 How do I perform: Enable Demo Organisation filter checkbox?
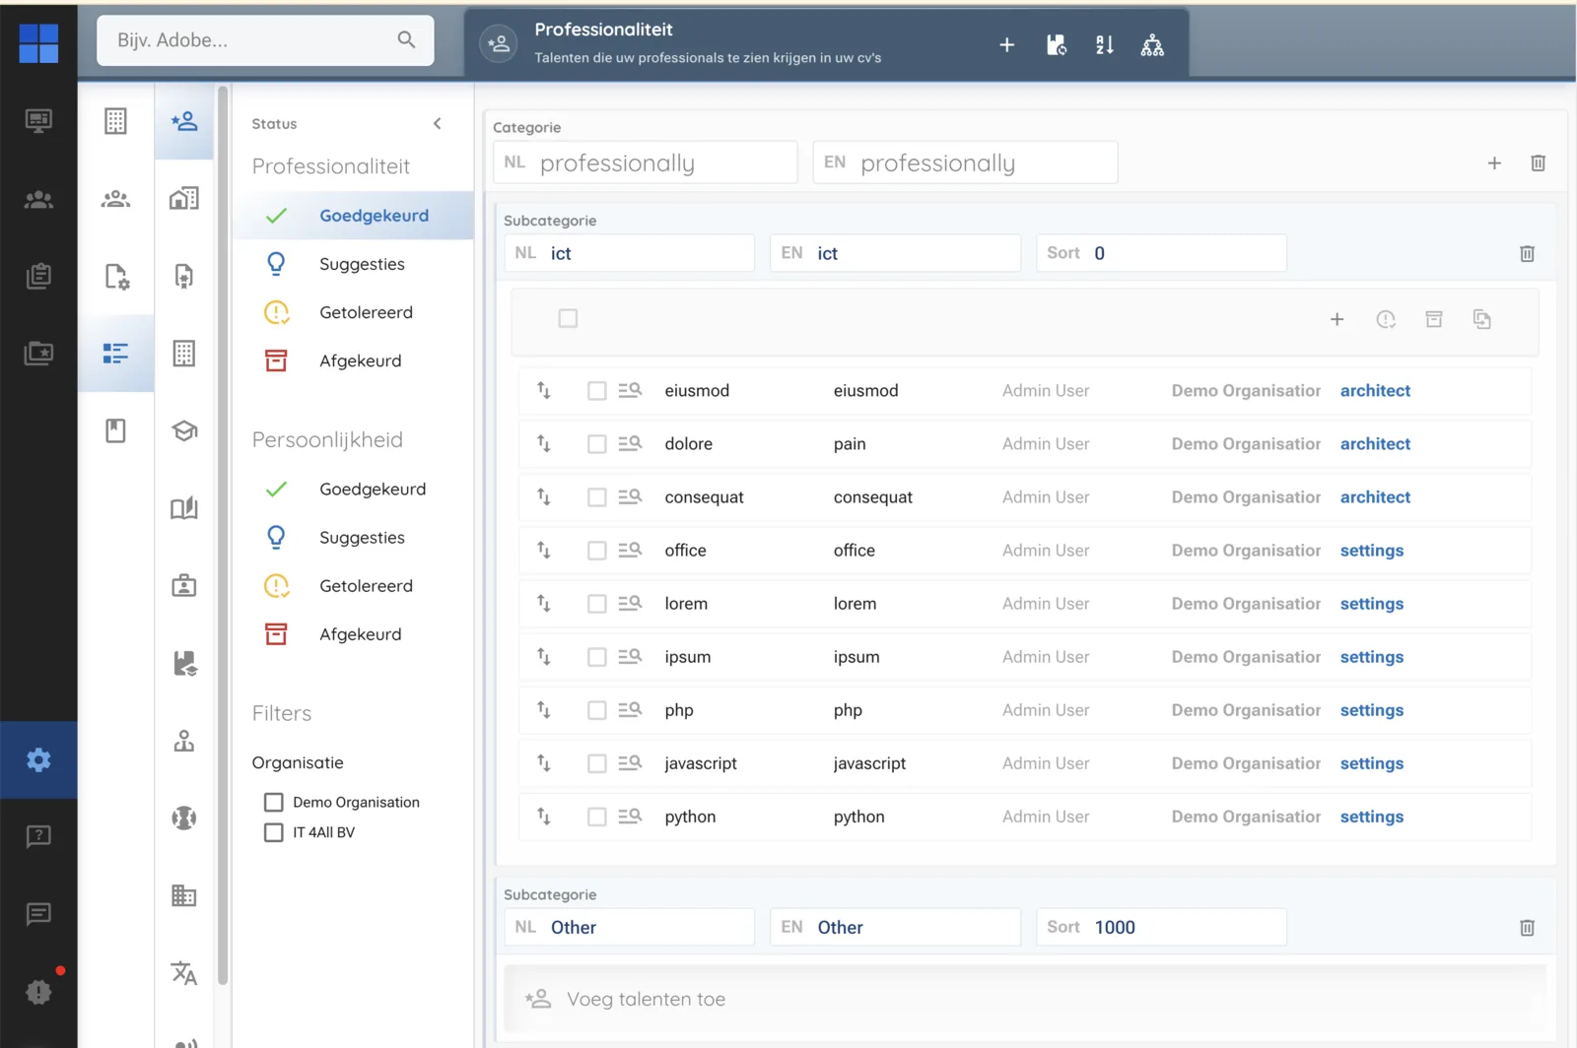click(274, 802)
